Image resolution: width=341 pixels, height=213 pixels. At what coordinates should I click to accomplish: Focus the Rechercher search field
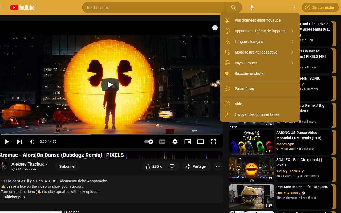pos(154,7)
